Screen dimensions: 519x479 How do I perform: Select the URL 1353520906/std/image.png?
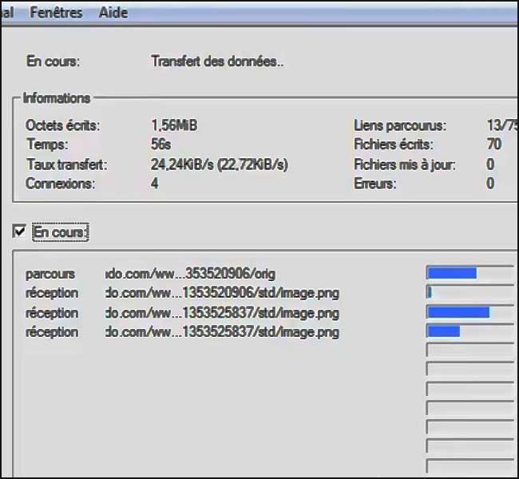222,293
